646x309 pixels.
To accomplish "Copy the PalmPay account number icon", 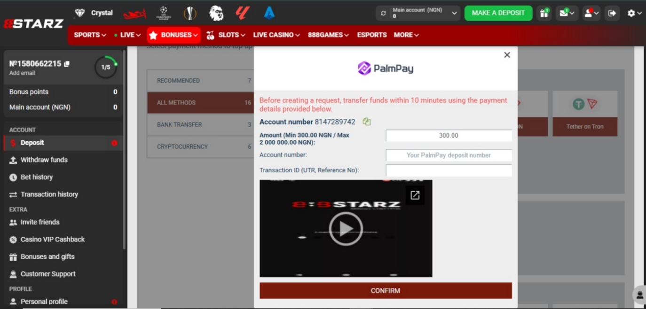I will click(367, 122).
